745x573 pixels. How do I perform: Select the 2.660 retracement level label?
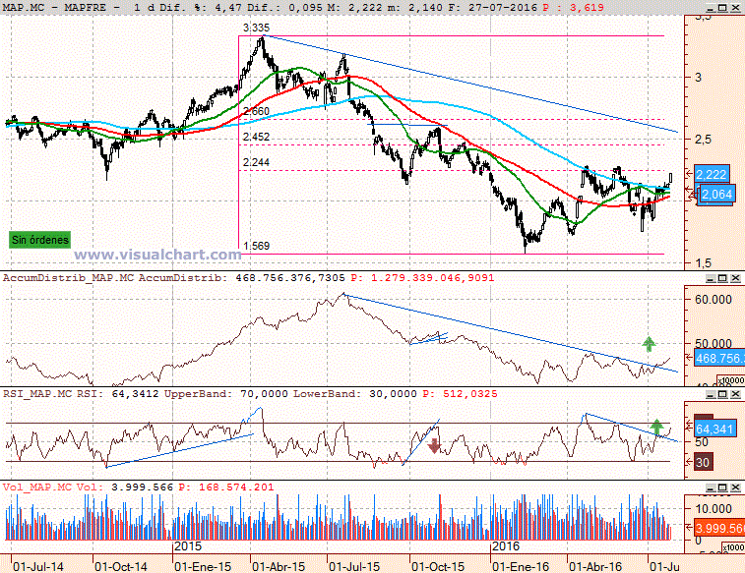(x=256, y=111)
